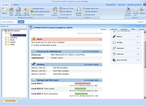The width and height of the screenshot is (146, 106).
Task: Open the Manage assets menu
Action: point(38,8)
